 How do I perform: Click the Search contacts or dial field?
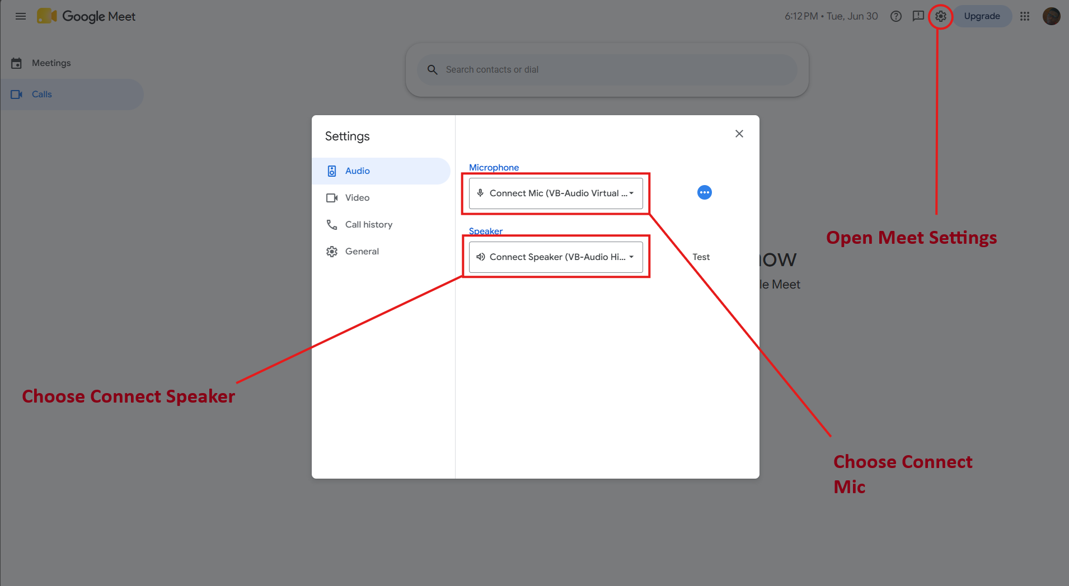[x=607, y=70]
